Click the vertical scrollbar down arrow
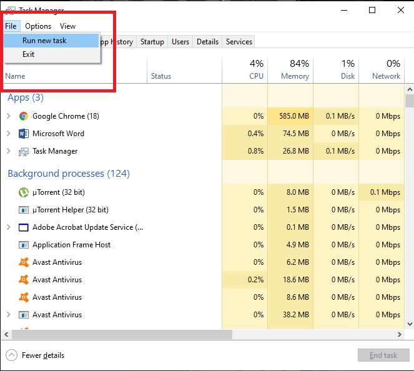The height and width of the screenshot is (371, 414). coord(410,324)
